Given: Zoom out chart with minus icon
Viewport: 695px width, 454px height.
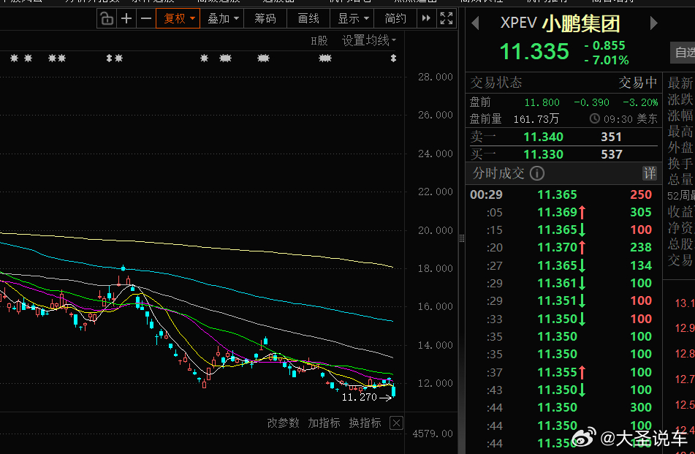Looking at the screenshot, I should [x=146, y=18].
